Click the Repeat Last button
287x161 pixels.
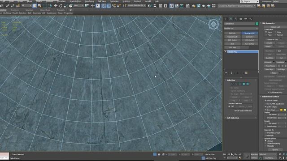click(275, 27)
